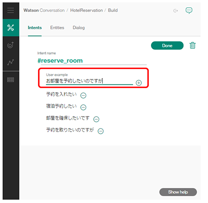Click the HotelReservation breadcrumb link
Image resolution: width=208 pixels, height=203 pixels.
click(x=87, y=11)
